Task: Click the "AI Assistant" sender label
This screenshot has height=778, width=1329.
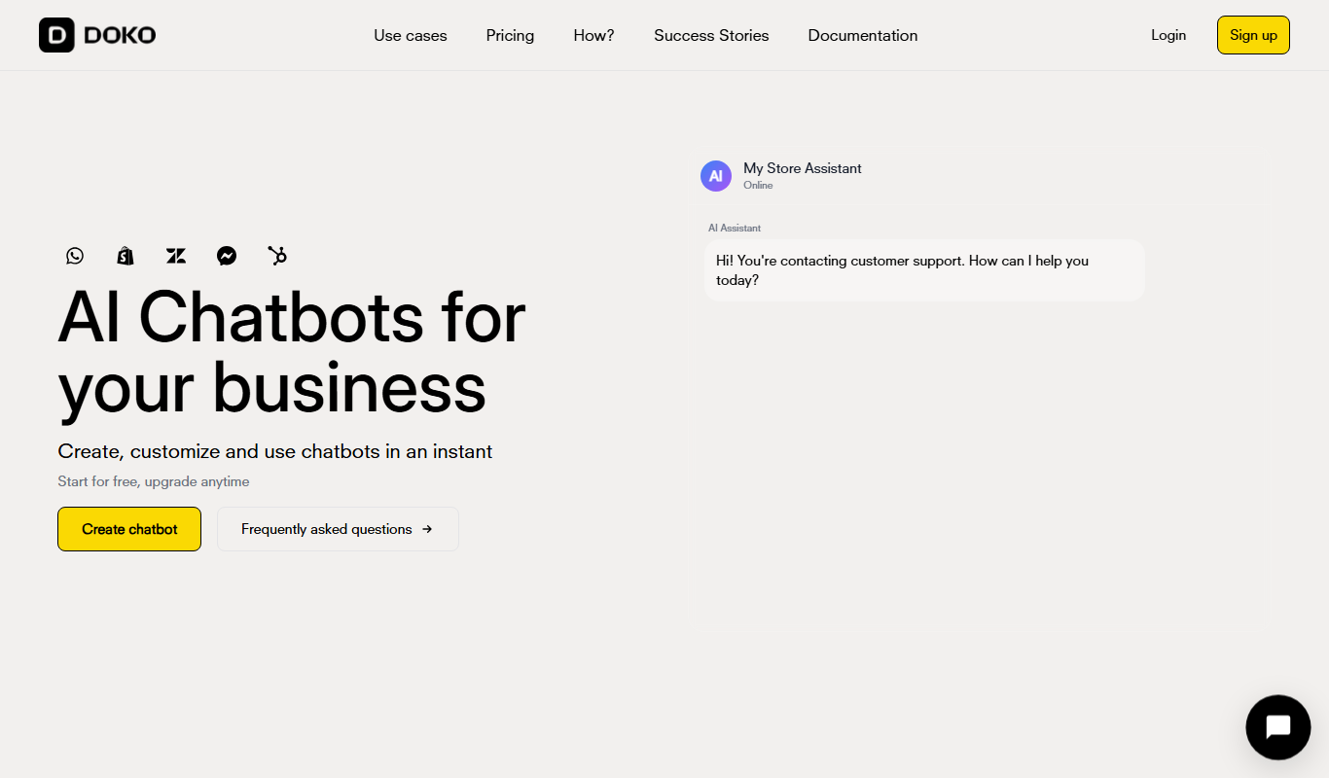Action: pos(735,228)
